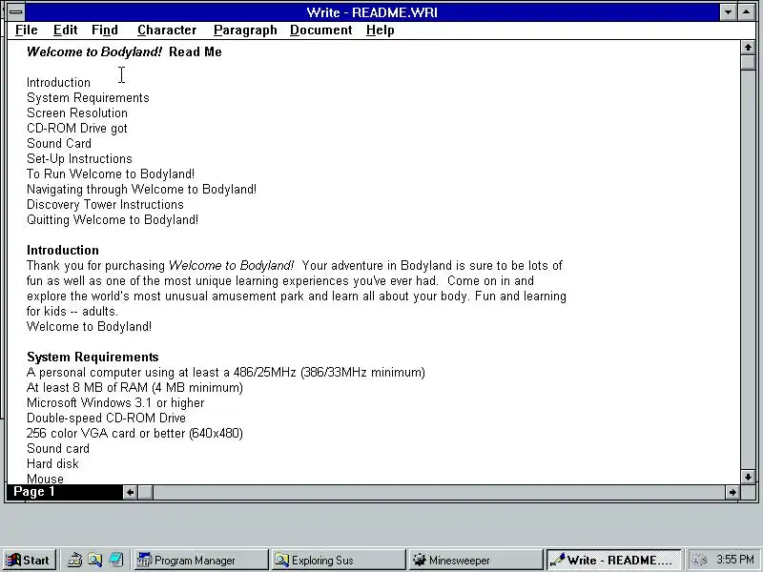Open the Start menu
Image resolution: width=763 pixels, height=572 pixels.
[29, 561]
